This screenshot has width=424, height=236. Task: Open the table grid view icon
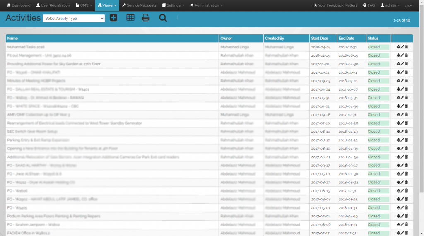point(130,18)
